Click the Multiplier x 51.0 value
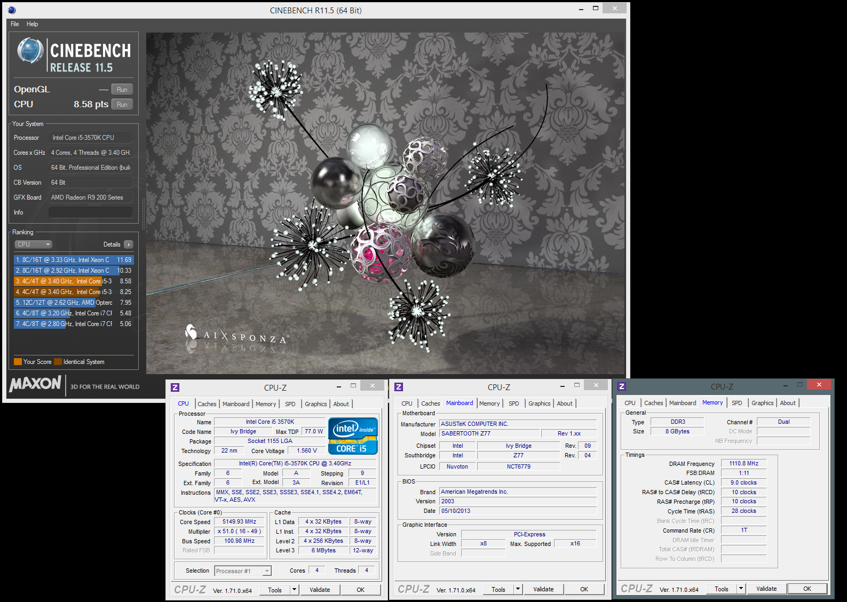 (x=239, y=531)
